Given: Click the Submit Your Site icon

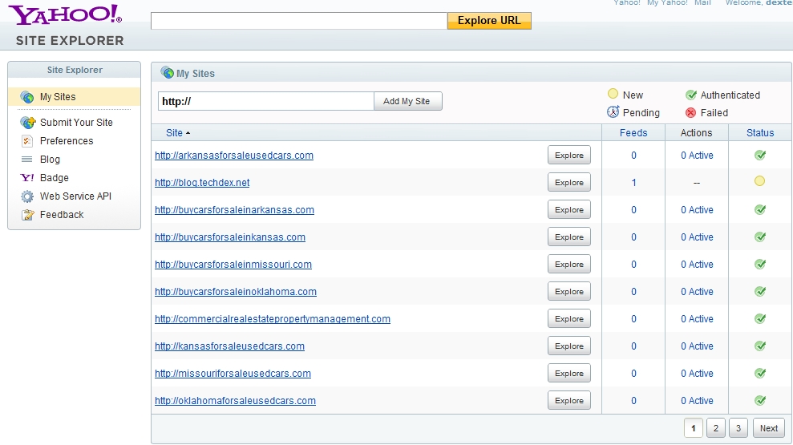Looking at the screenshot, I should tap(27, 123).
